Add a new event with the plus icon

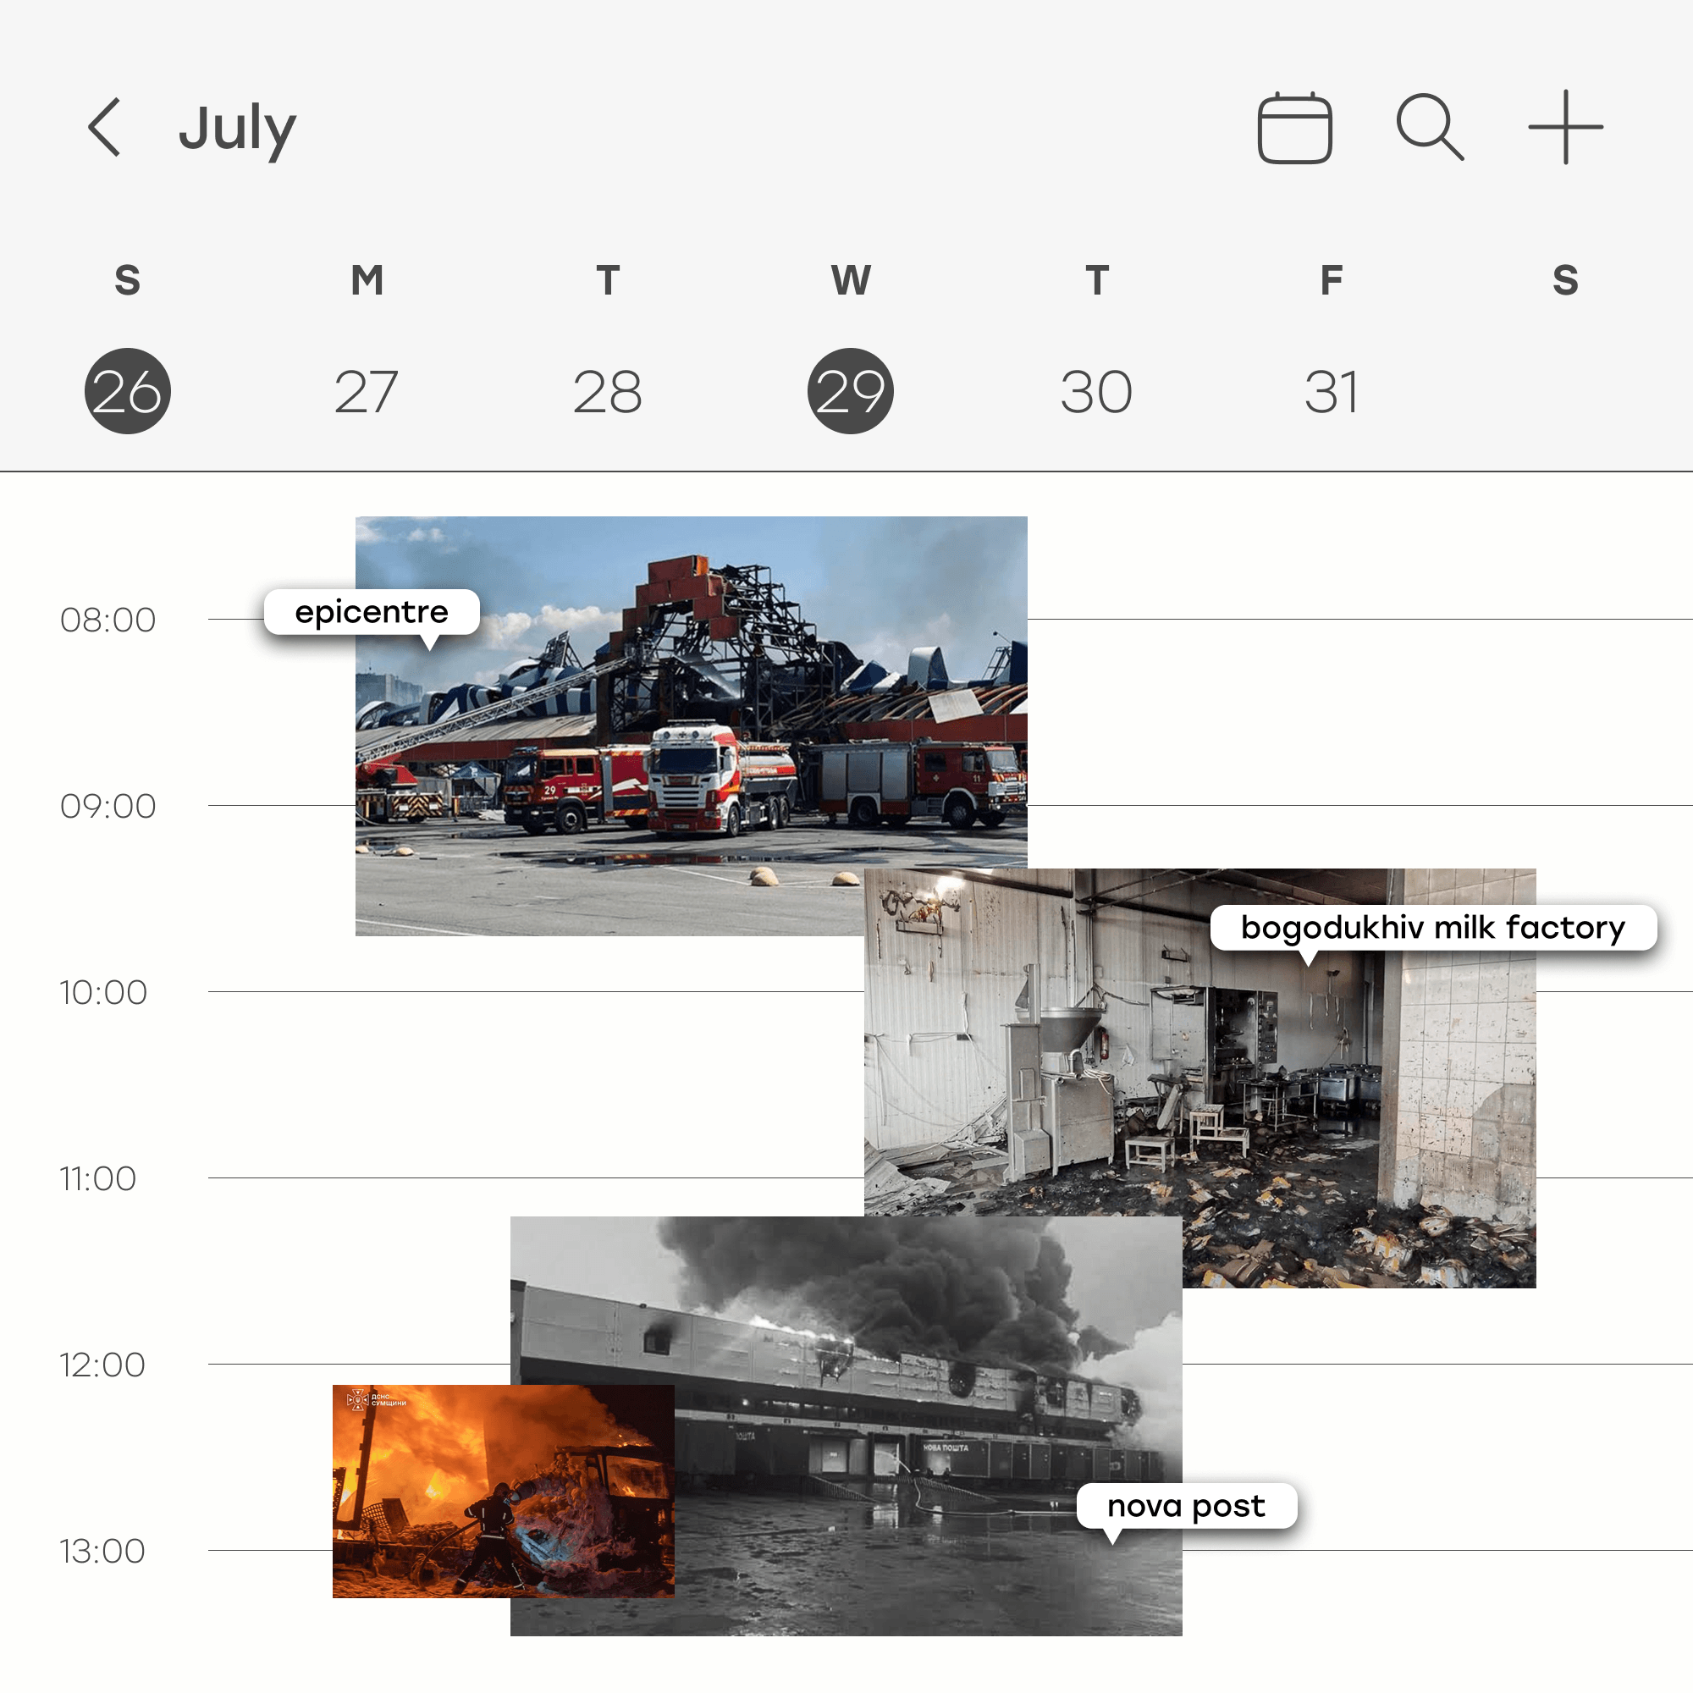1565,127
